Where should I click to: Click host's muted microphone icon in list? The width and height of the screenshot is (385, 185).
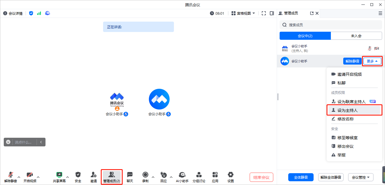point(370,48)
